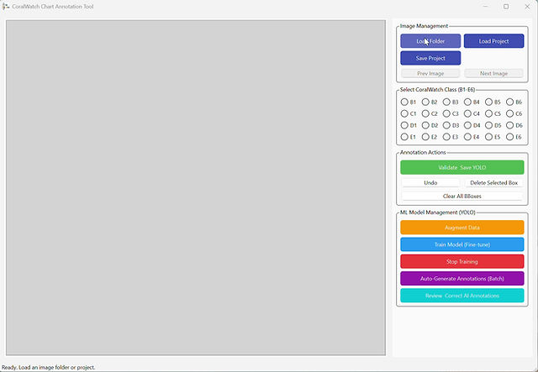538x372 pixels.
Task: Click the red Stop Training button
Action: click(x=462, y=262)
